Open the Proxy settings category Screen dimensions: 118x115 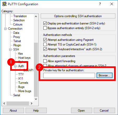click(17, 37)
